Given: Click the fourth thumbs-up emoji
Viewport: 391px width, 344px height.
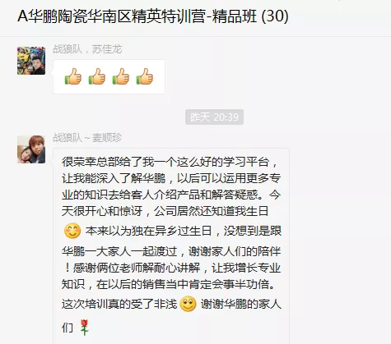Looking at the screenshot, I should point(145,76).
